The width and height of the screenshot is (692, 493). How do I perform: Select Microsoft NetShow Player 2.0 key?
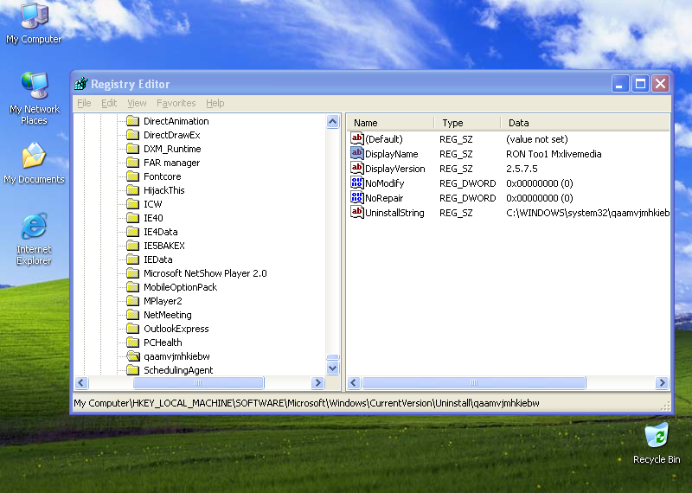click(205, 273)
